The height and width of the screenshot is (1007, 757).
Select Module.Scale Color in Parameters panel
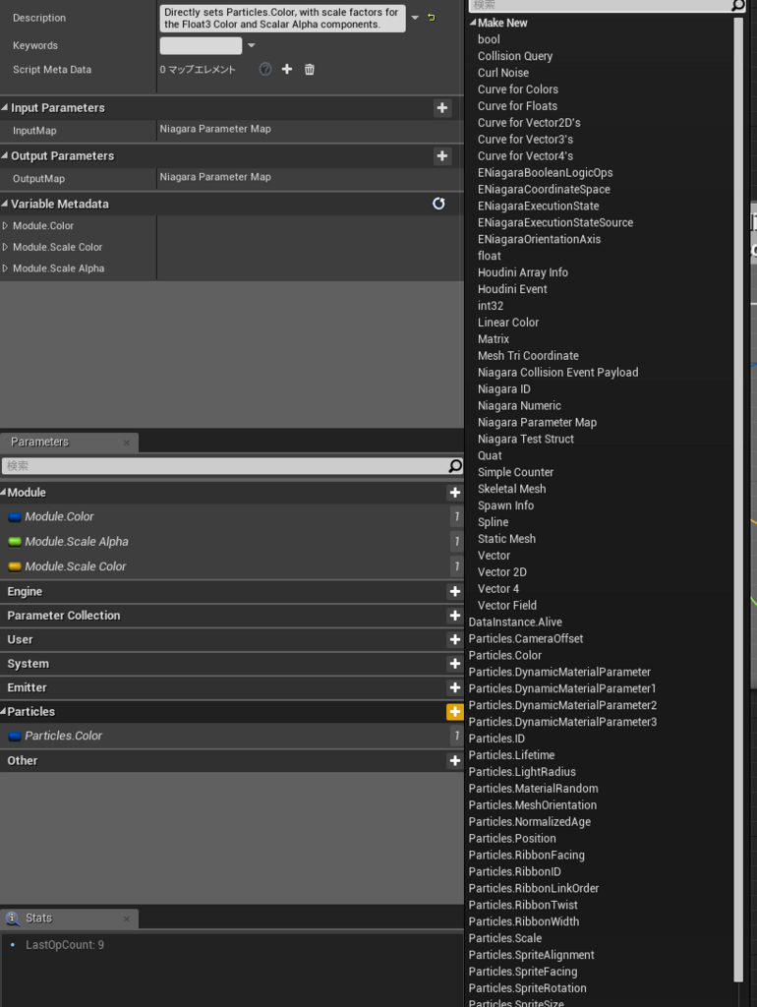coord(231,566)
